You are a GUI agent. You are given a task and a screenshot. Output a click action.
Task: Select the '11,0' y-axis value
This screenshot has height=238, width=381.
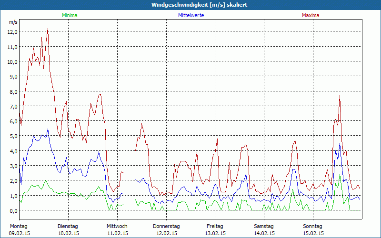[x=13, y=47]
